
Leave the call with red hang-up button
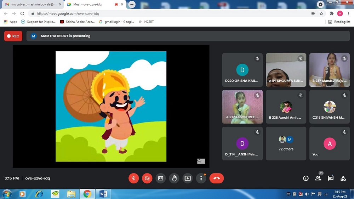(x=216, y=178)
